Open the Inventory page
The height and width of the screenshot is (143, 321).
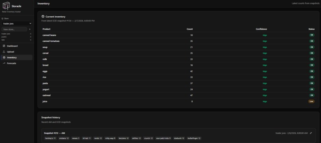17,58
